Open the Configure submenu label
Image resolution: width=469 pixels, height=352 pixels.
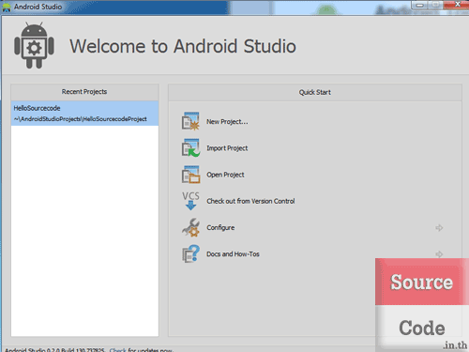coord(220,228)
